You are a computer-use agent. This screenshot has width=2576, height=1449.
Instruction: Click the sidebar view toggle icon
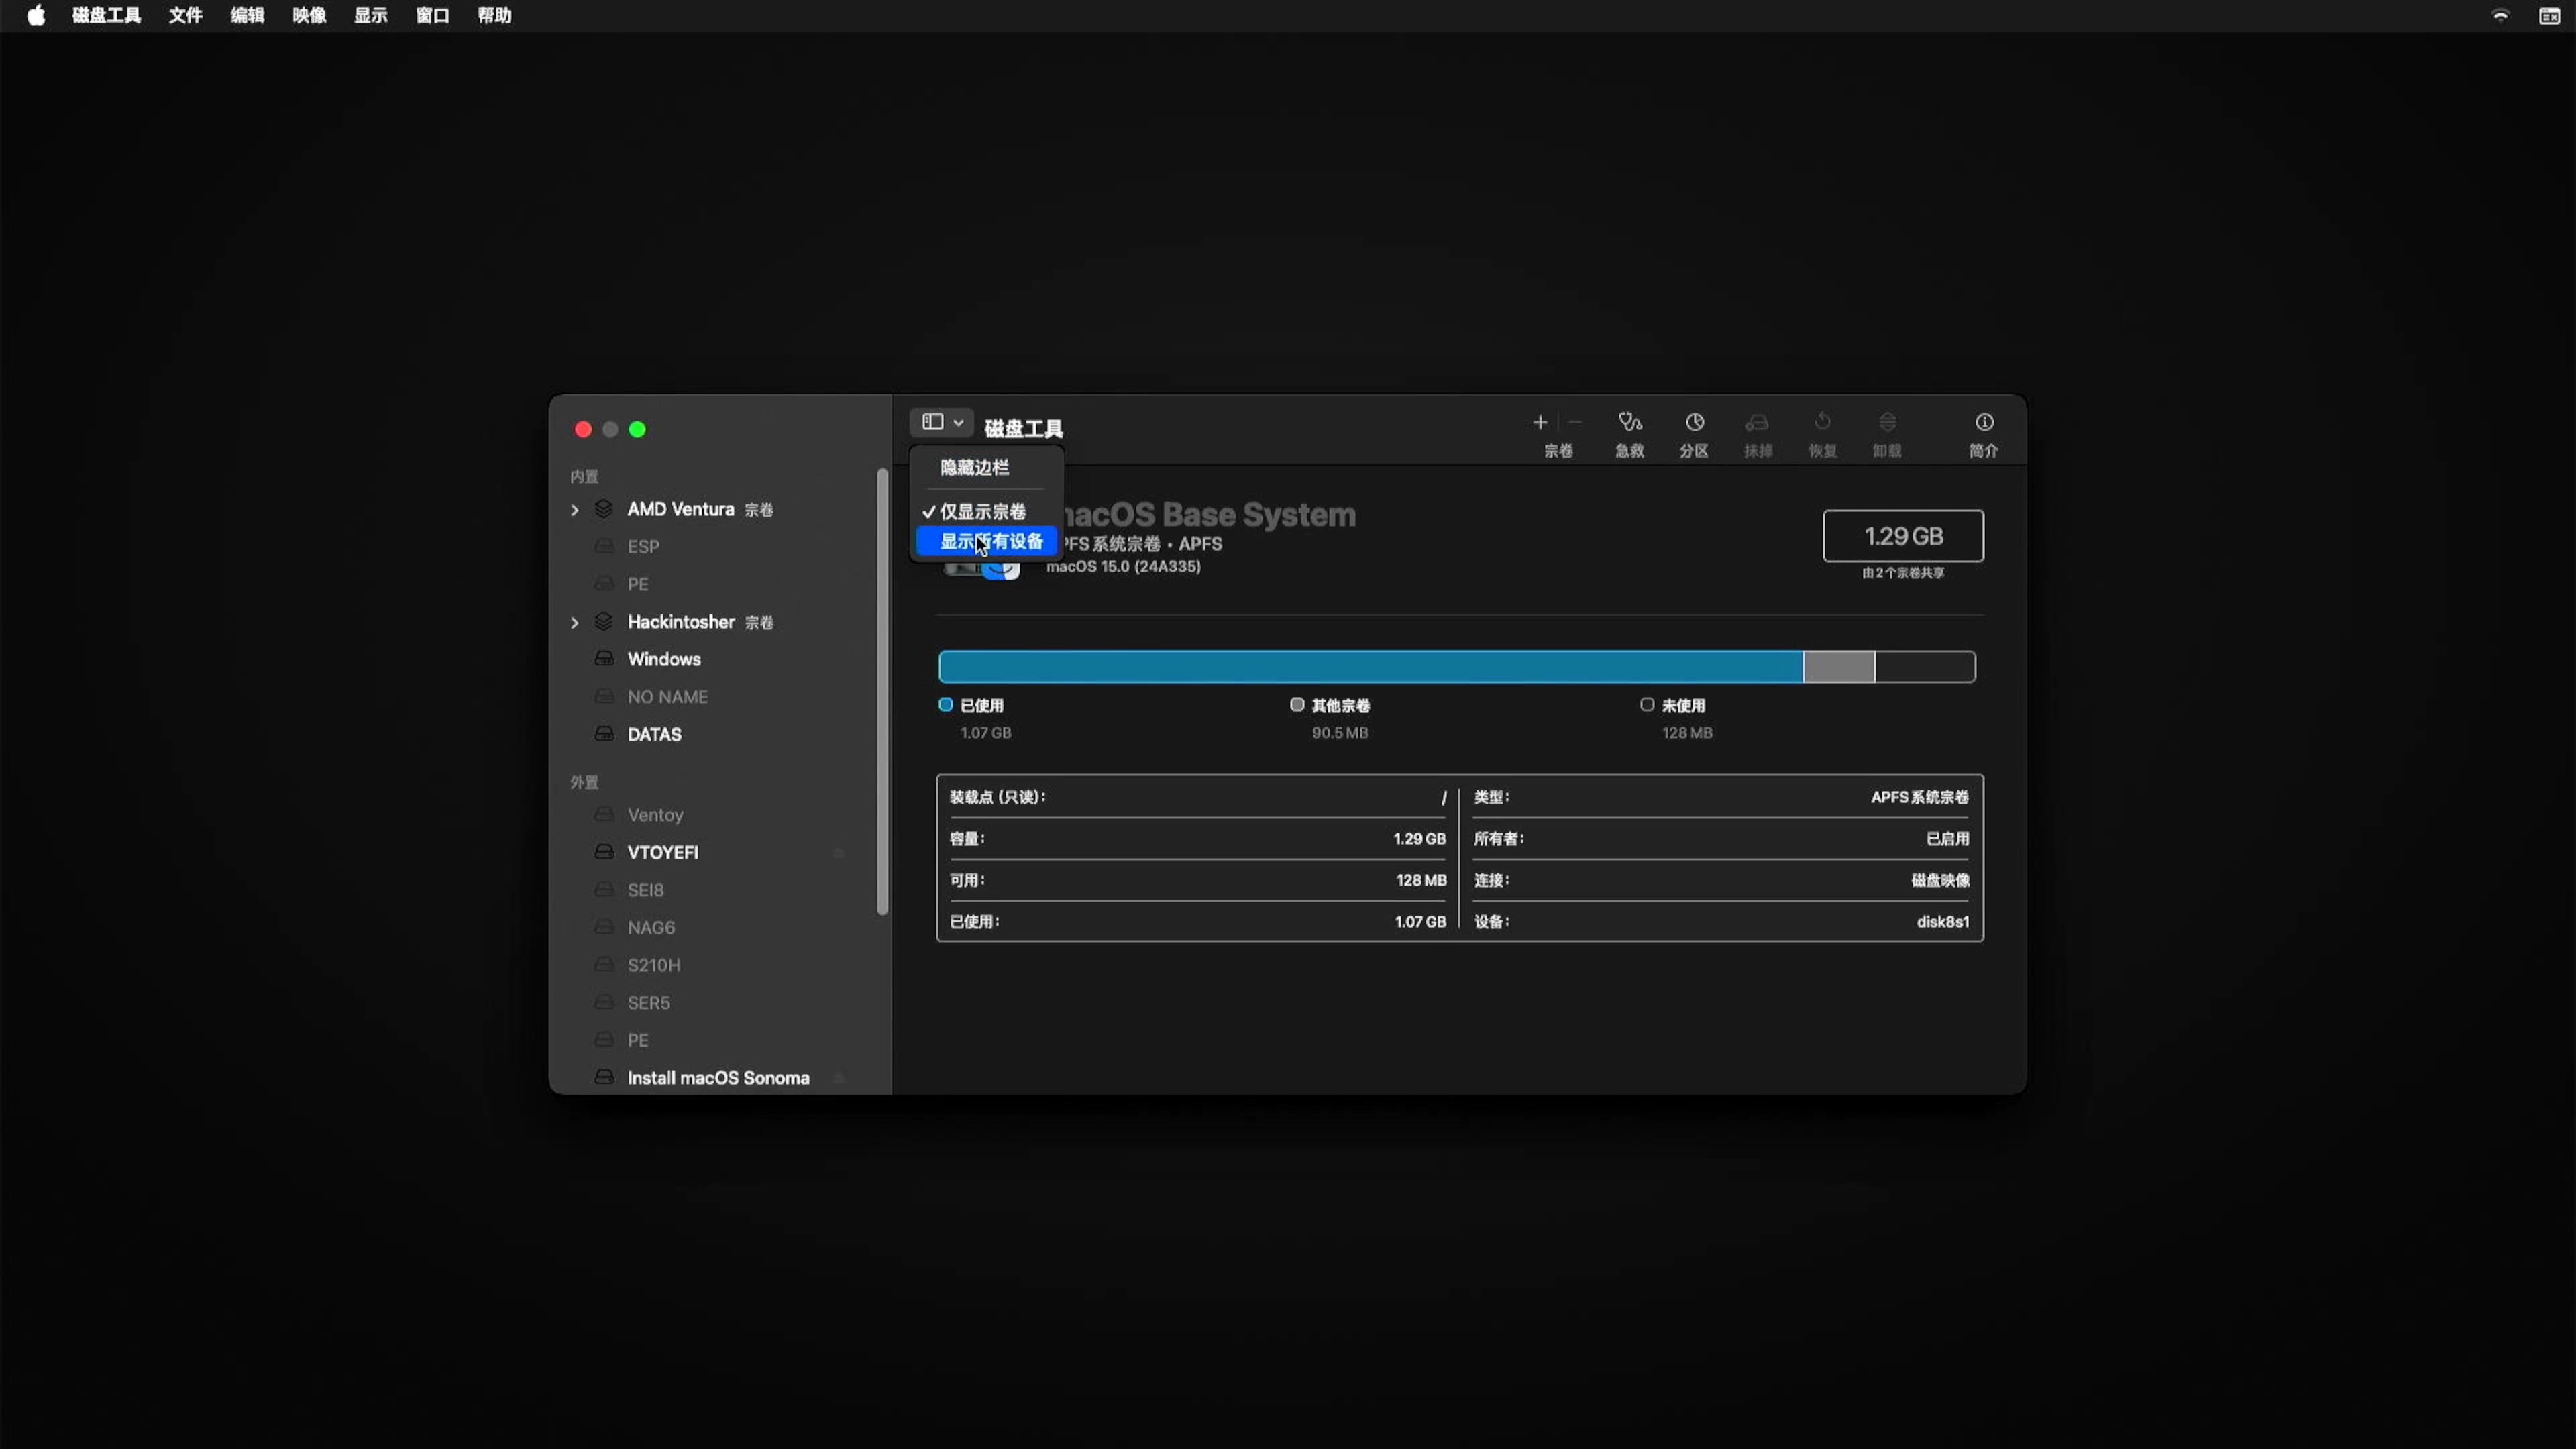tap(932, 422)
